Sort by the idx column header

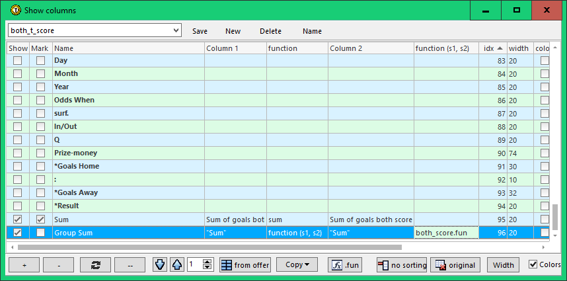pos(492,48)
